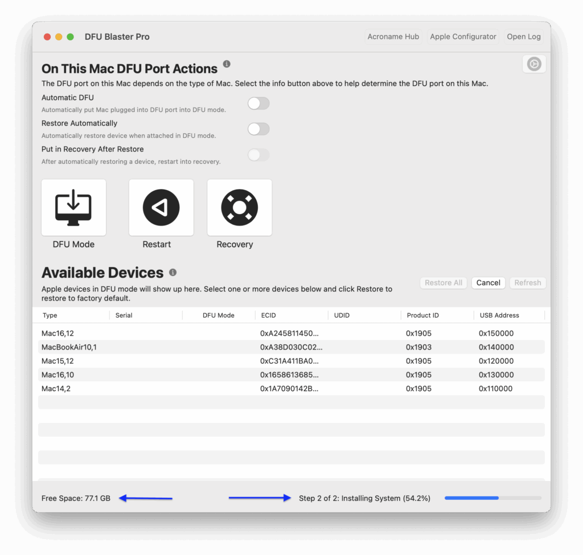Viewport: 583px width, 555px height.
Task: Click the Serial column header
Action: point(124,315)
